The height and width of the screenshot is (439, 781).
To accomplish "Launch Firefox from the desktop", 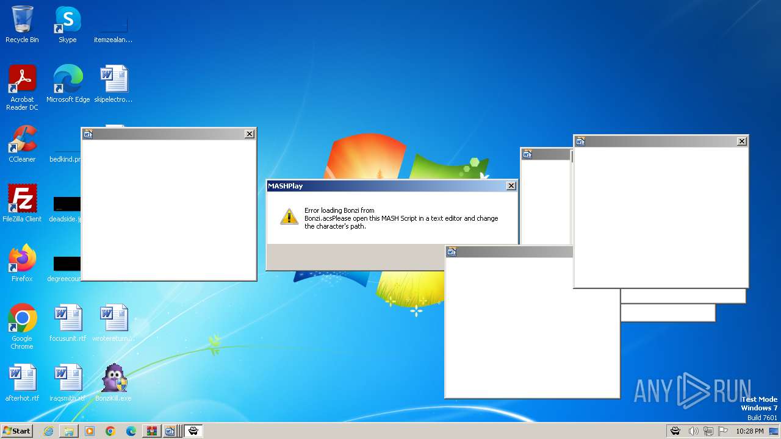I will coord(22,263).
